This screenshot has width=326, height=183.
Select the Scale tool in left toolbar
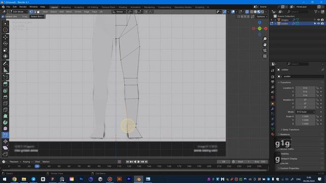pos(6,50)
